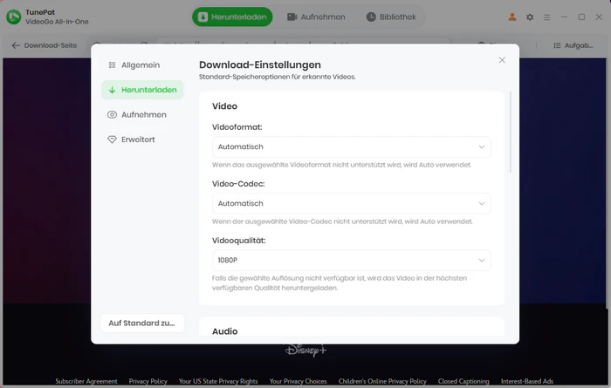611x388 pixels.
Task: Click the Download-Einstellungen title
Action: [x=260, y=65]
